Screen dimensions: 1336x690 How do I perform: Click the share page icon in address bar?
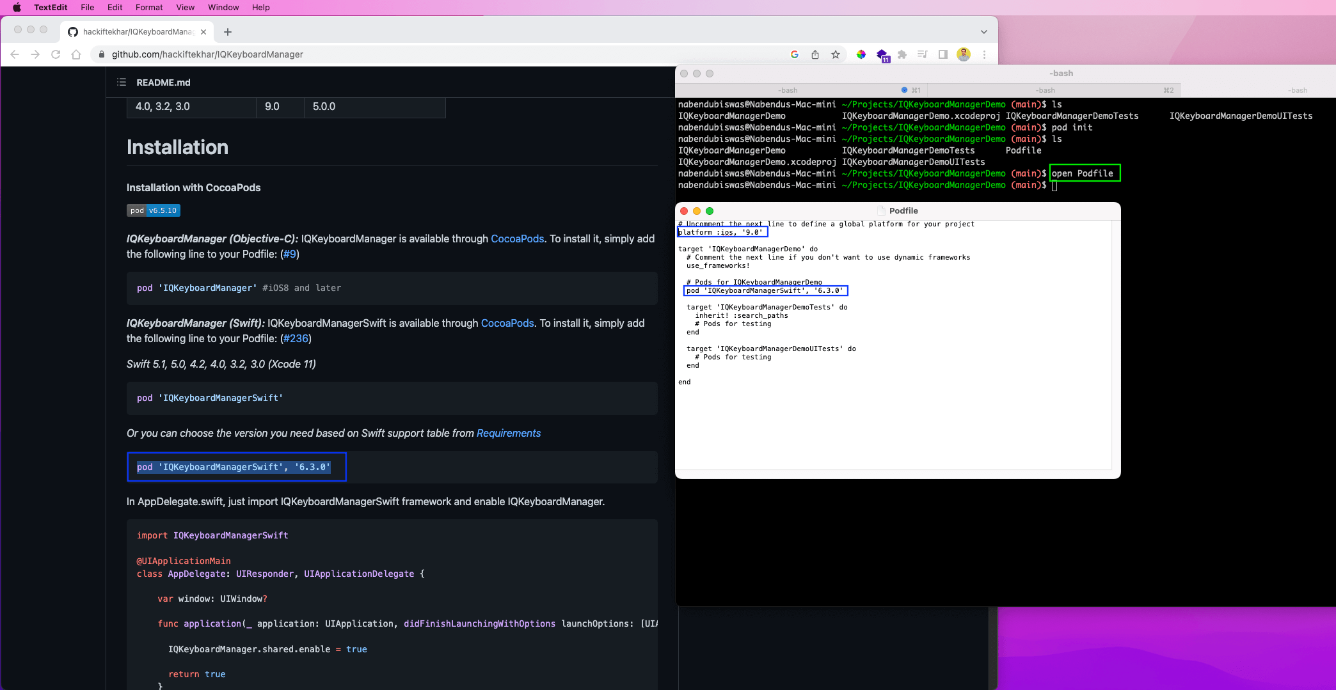[x=815, y=54]
